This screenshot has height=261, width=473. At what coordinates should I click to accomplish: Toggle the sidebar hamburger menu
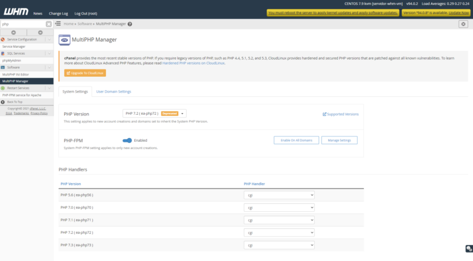[58, 23]
